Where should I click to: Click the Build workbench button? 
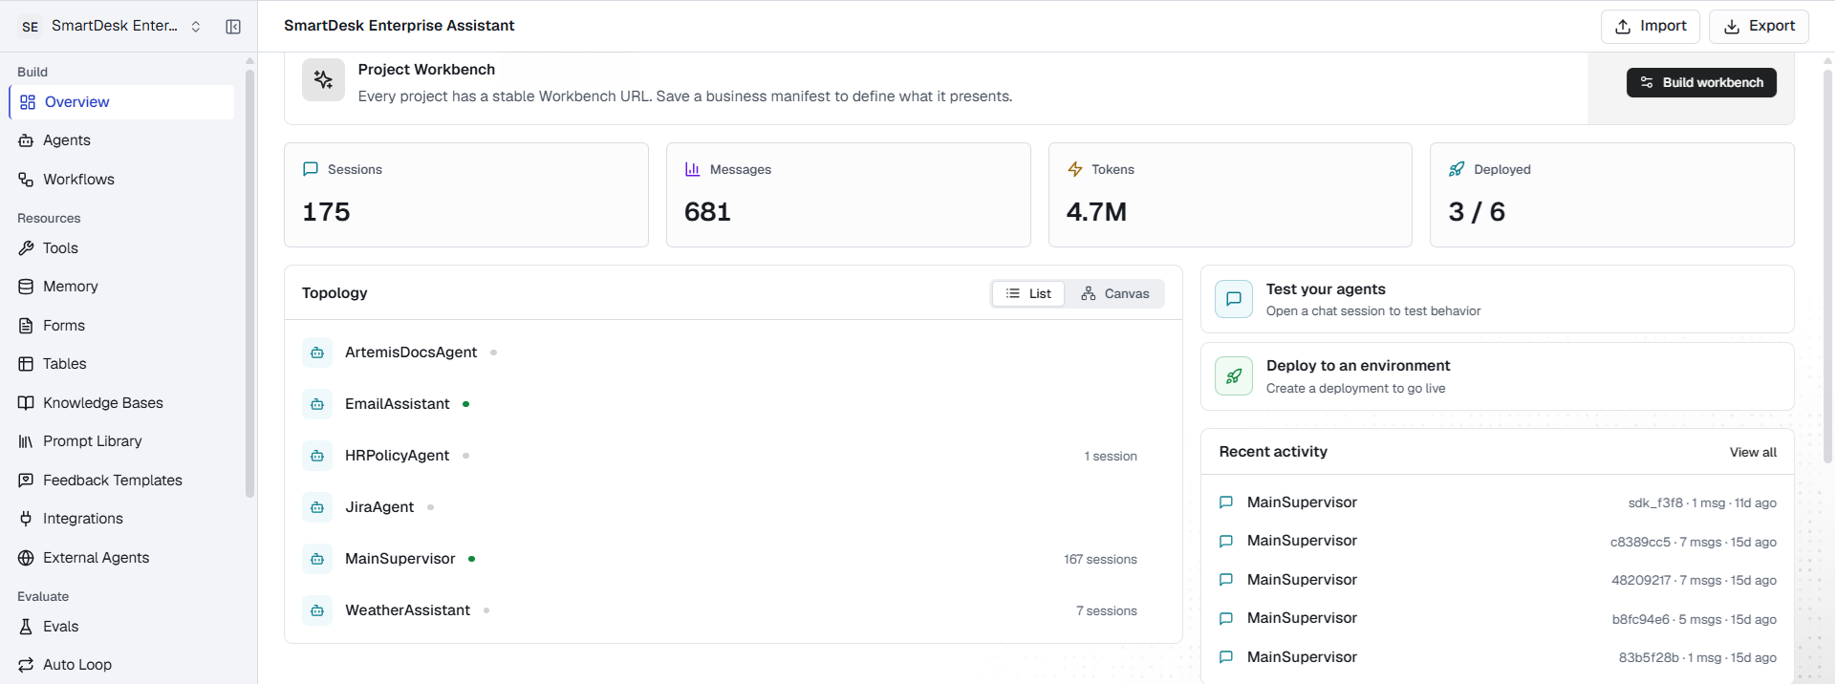click(x=1701, y=82)
